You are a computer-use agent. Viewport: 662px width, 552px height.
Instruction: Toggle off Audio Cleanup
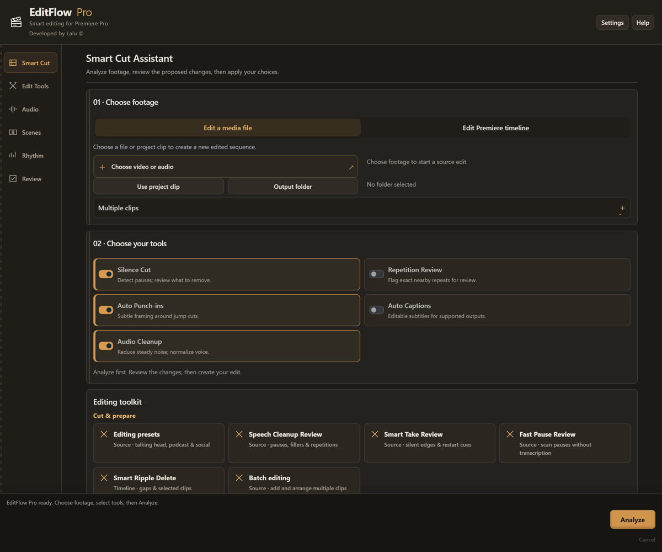[106, 346]
